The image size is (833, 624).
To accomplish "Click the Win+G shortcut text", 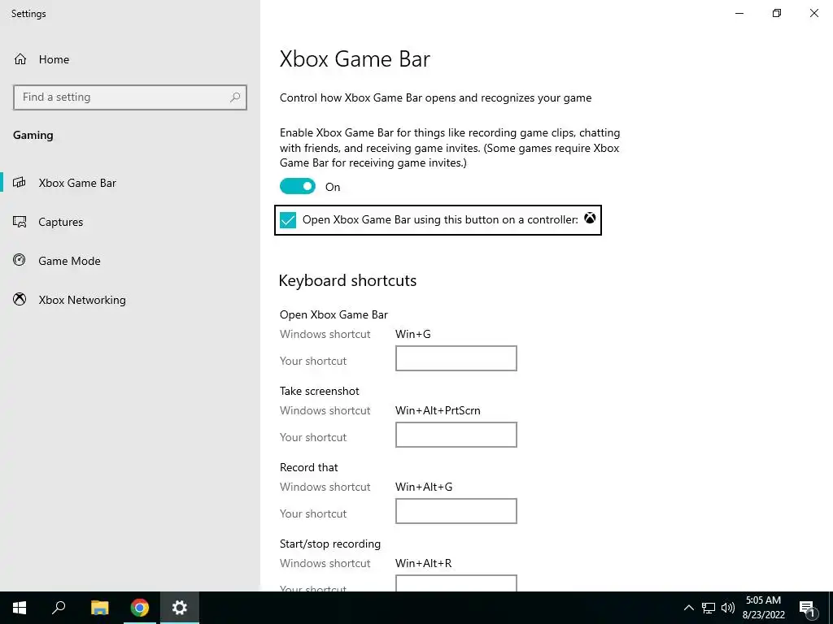I will pos(412,334).
